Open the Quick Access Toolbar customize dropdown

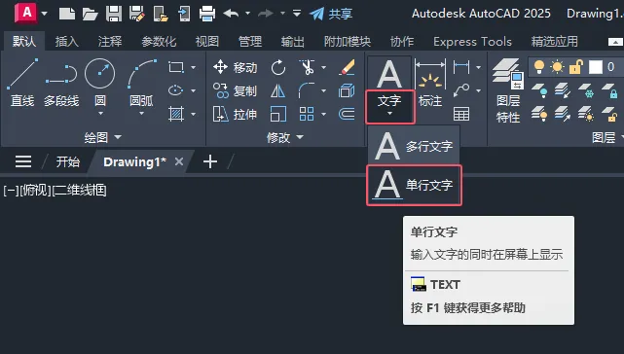(x=297, y=14)
